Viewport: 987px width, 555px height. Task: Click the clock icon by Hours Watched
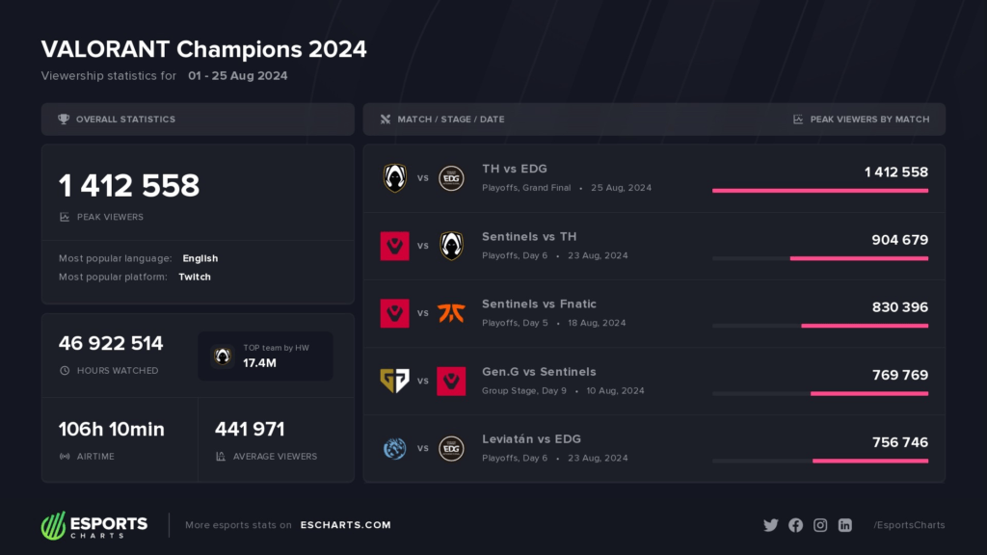(x=65, y=371)
